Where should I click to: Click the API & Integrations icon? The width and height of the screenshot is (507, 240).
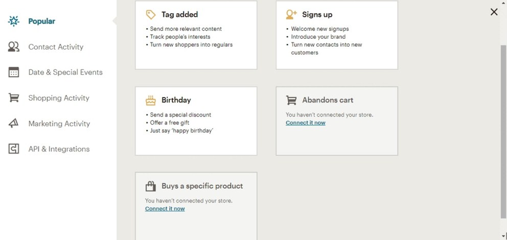14,149
